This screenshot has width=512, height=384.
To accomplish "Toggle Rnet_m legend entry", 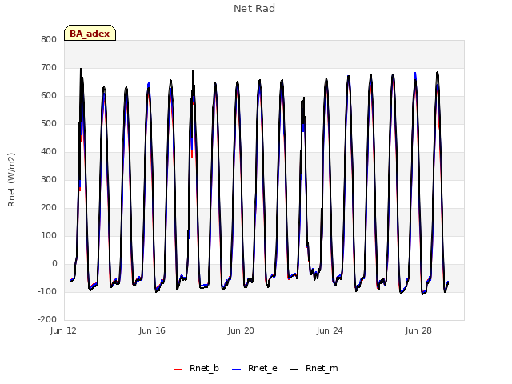I will click(314, 369).
